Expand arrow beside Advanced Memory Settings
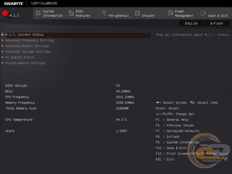The height and width of the screenshot is (174, 232). coord(3,46)
